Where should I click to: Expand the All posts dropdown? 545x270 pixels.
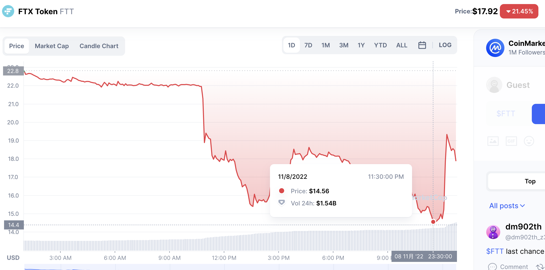(x=507, y=206)
